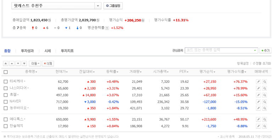Image resolution: width=274 pixels, height=140 pixels.
Task: Sort by 평가수익률 column
Action: [x=237, y=72]
